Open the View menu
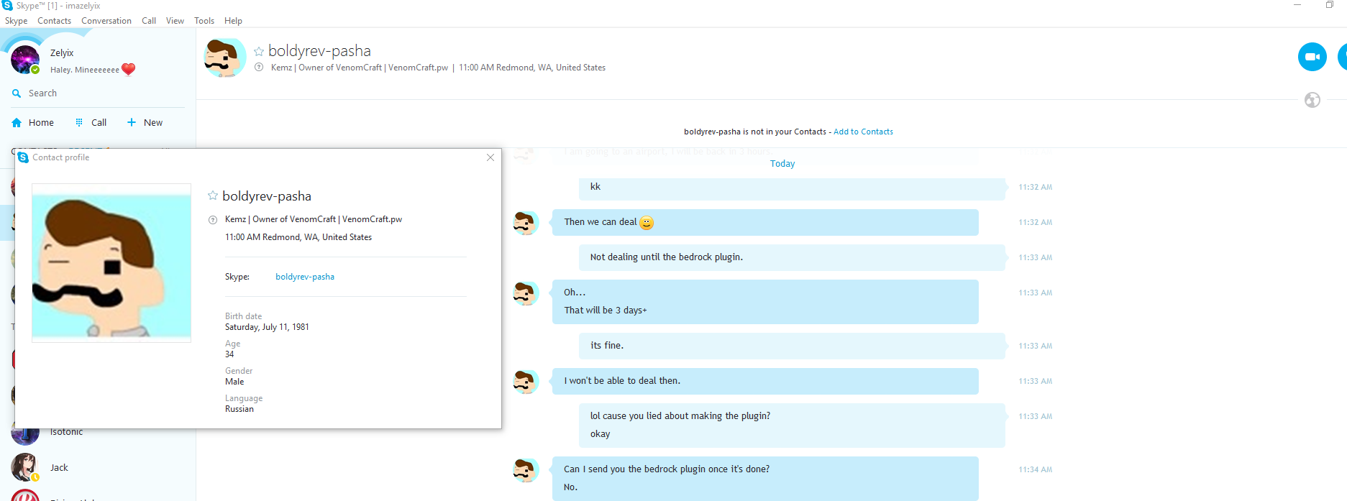The image size is (1347, 501). click(175, 21)
